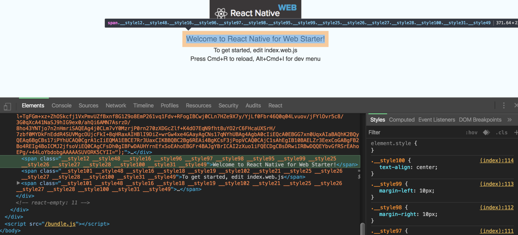Open the React DevTools tab
This screenshot has width=518, height=235.
click(275, 106)
